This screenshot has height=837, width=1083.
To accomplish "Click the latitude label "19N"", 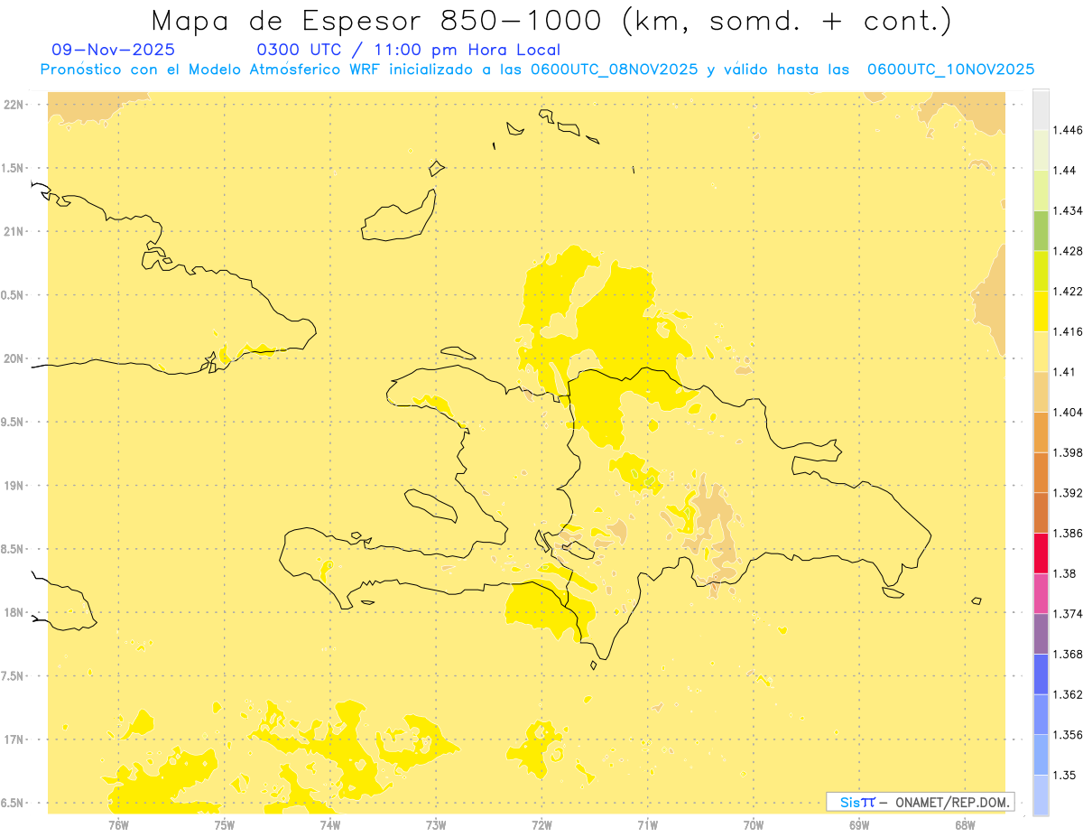I will pyautogui.click(x=14, y=485).
